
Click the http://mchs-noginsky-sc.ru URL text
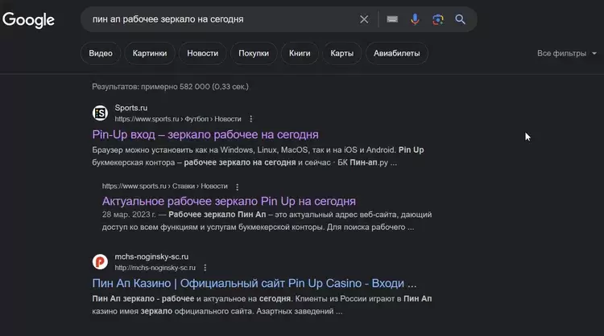click(x=155, y=268)
